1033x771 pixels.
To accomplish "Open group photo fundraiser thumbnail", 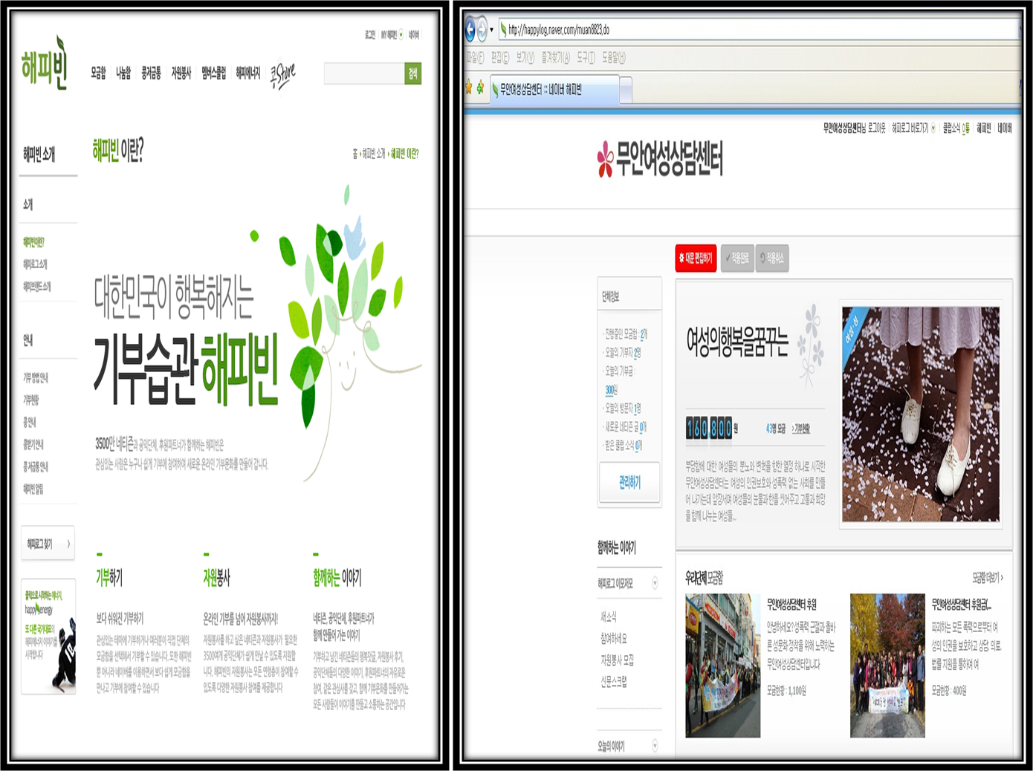I will click(887, 665).
